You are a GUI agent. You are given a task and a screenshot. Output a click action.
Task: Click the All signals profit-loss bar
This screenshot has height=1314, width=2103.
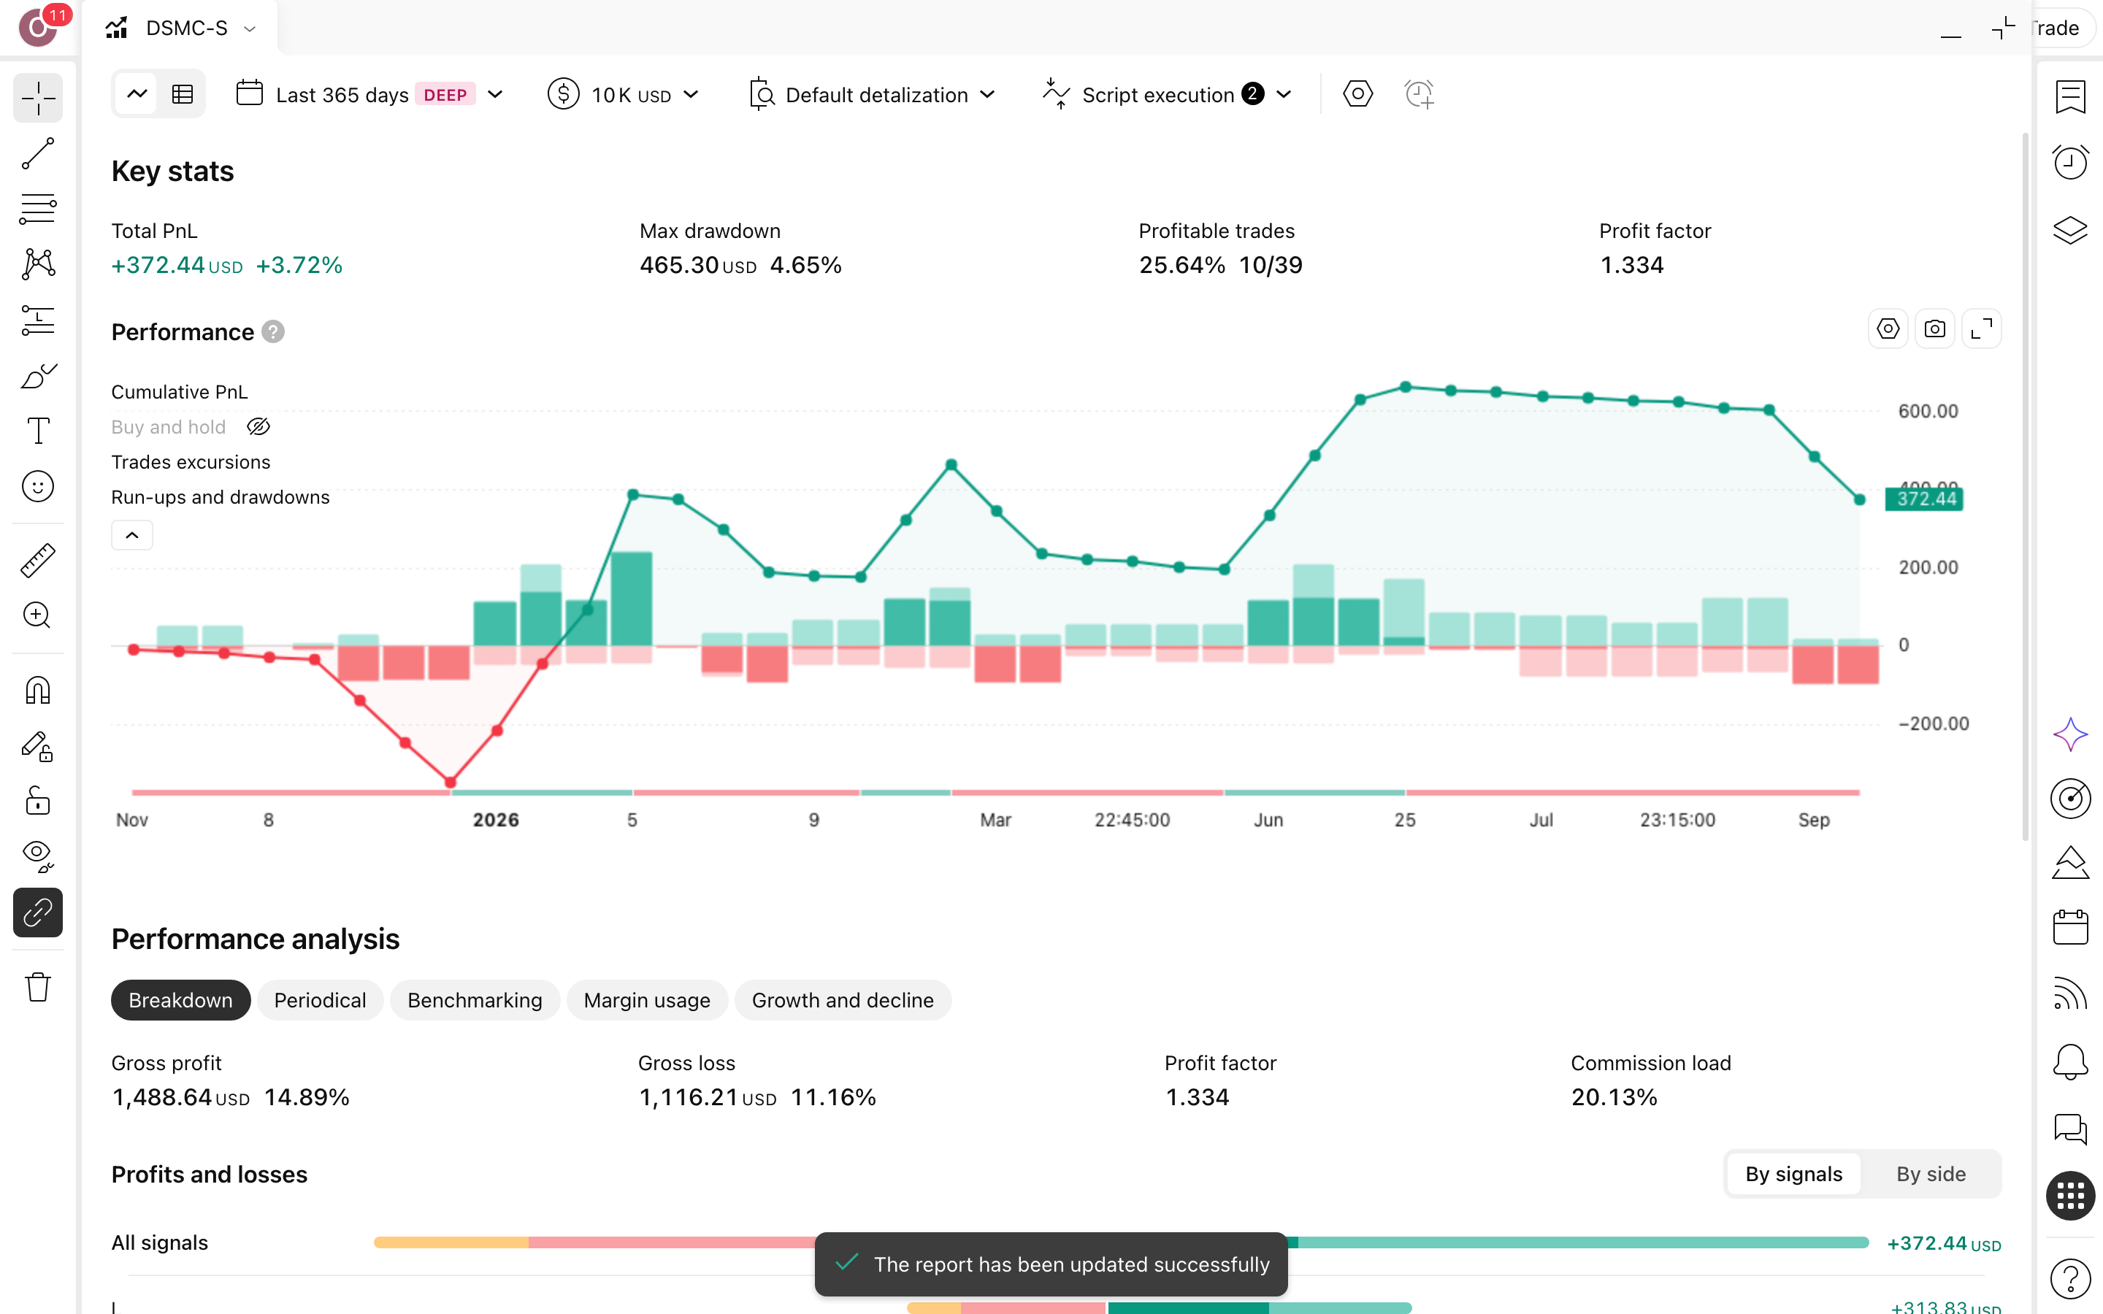tap(1121, 1242)
